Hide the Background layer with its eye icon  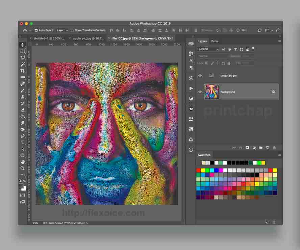pyautogui.click(x=200, y=92)
